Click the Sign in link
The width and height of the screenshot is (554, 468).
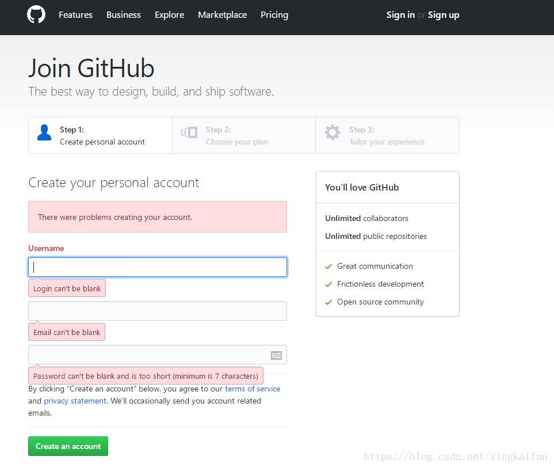pyautogui.click(x=400, y=14)
